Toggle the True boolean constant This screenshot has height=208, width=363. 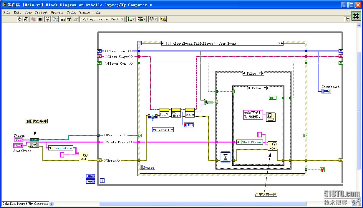(273, 98)
